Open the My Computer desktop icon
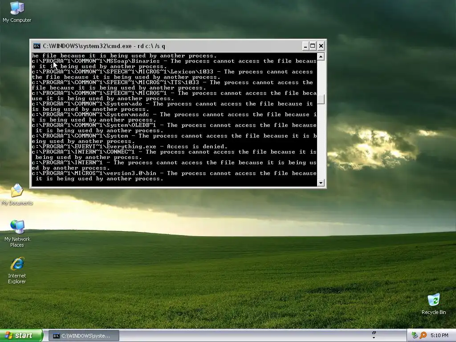The height and width of the screenshot is (342, 456). click(17, 12)
